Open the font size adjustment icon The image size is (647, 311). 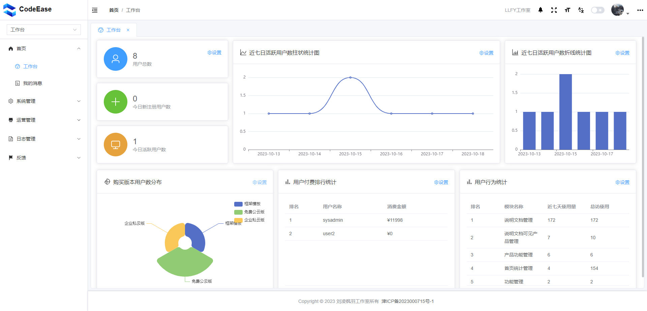[567, 10]
